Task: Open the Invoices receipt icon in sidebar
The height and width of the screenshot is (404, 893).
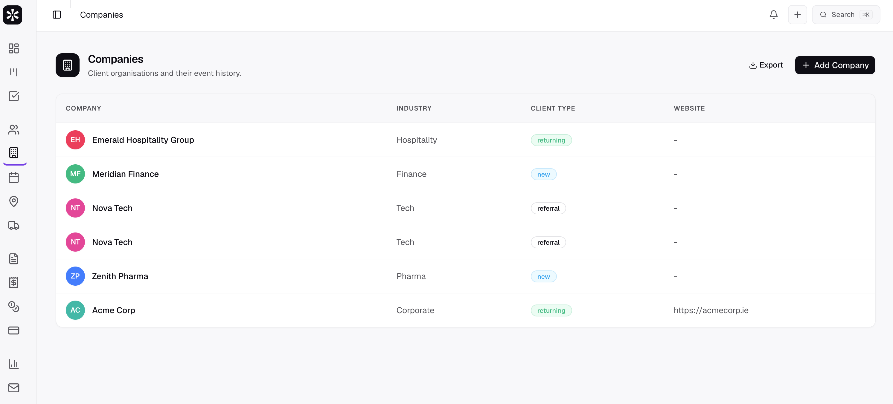Action: (x=13, y=282)
